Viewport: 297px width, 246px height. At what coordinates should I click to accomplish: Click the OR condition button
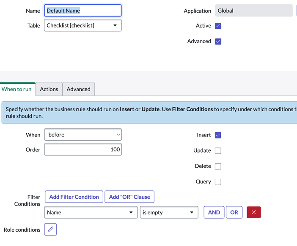(234, 212)
